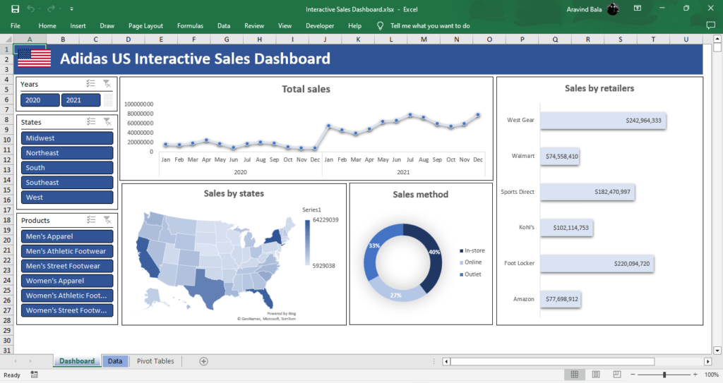Click horizontal scrollbar right arrow
Image resolution: width=723 pixels, height=383 pixels.
[x=707, y=361]
